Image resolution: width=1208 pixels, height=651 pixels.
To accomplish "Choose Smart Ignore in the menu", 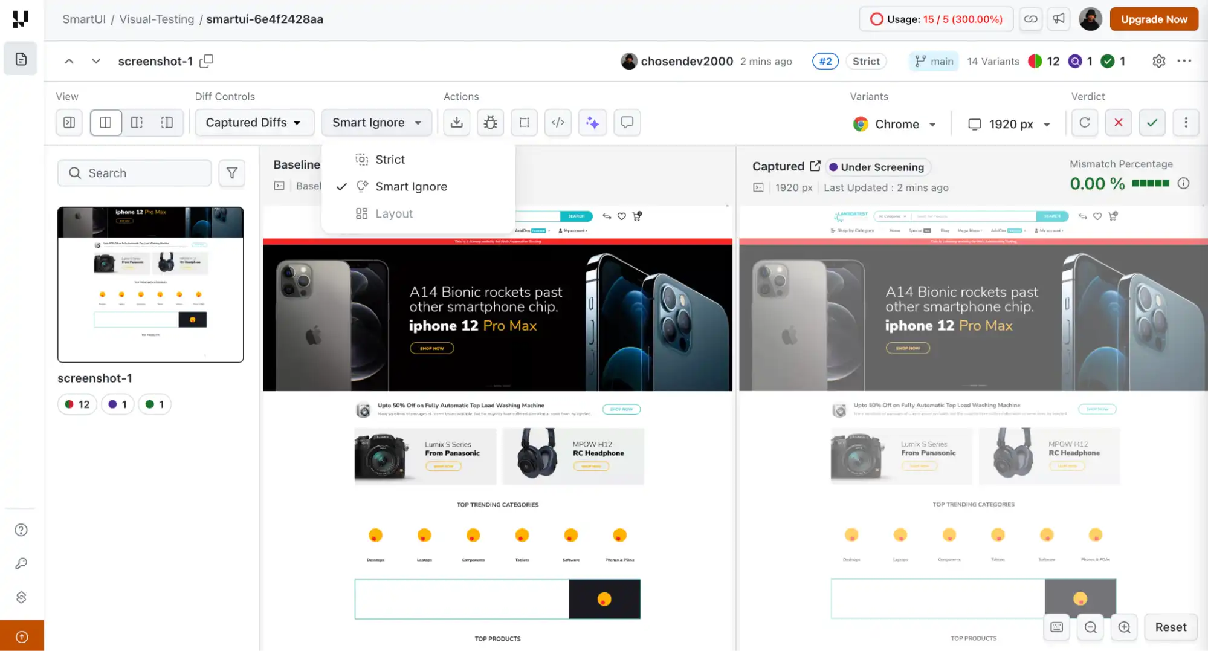I will point(418,187).
